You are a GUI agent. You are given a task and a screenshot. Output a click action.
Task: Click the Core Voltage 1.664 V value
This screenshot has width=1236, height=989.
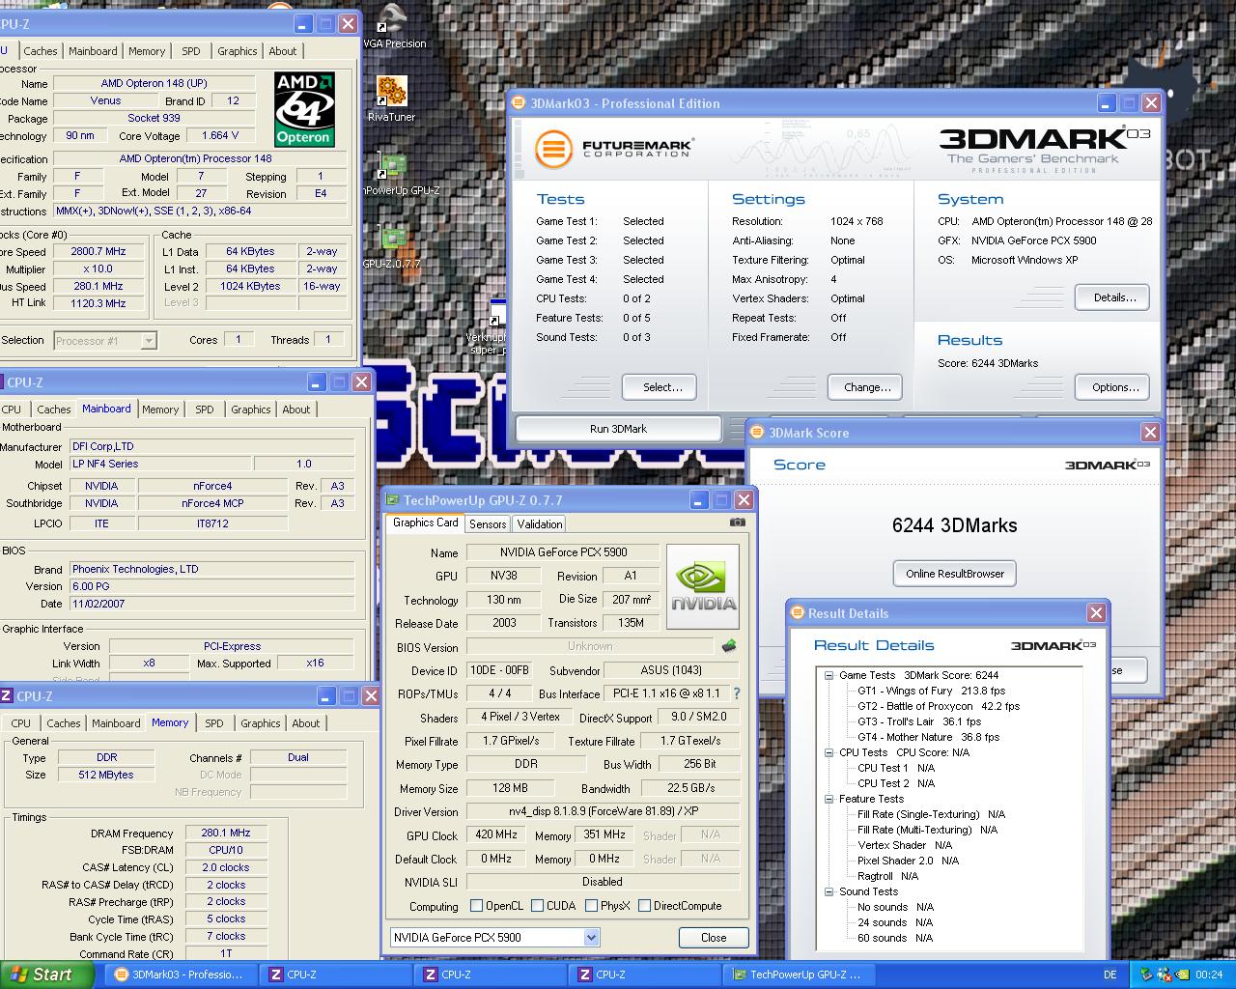click(220, 136)
